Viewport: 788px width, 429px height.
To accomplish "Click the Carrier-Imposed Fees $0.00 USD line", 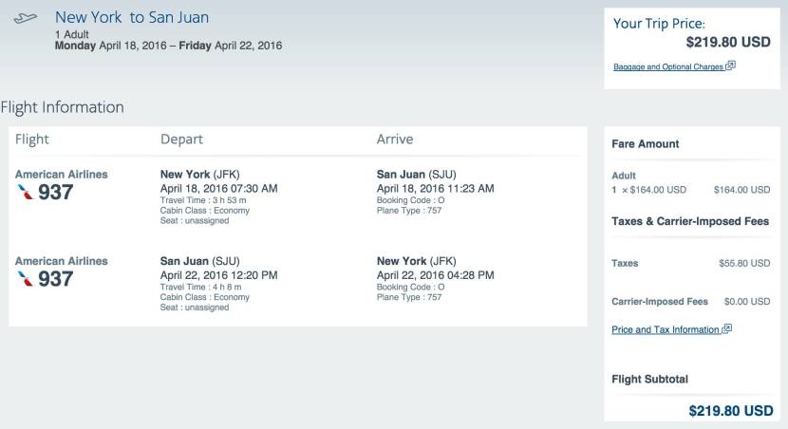I will point(691,302).
